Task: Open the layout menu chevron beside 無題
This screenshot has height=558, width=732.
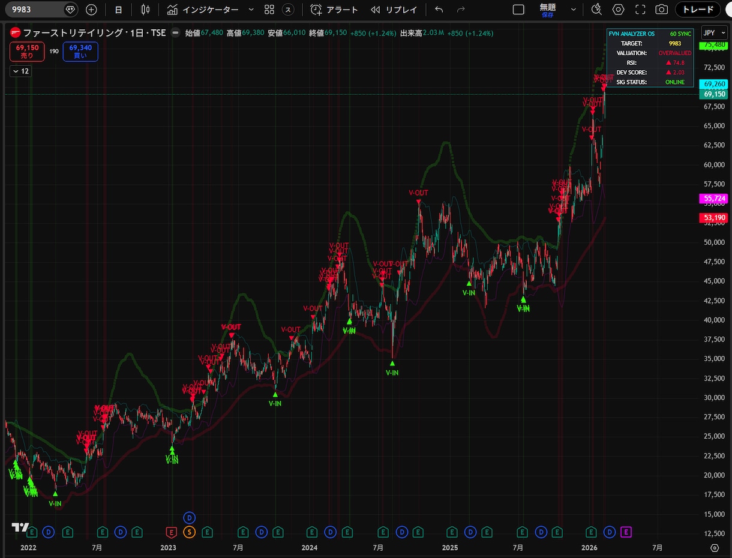Action: [x=574, y=10]
